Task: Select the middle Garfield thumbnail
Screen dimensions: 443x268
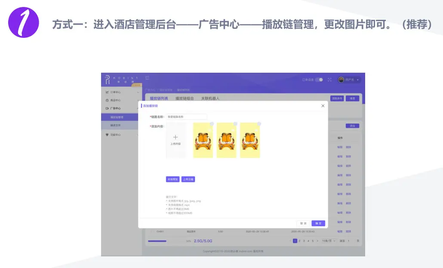Action: click(226, 141)
